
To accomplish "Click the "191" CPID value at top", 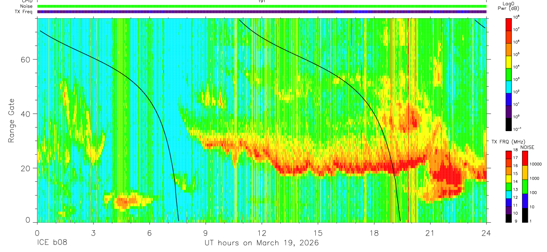I will point(261,1).
